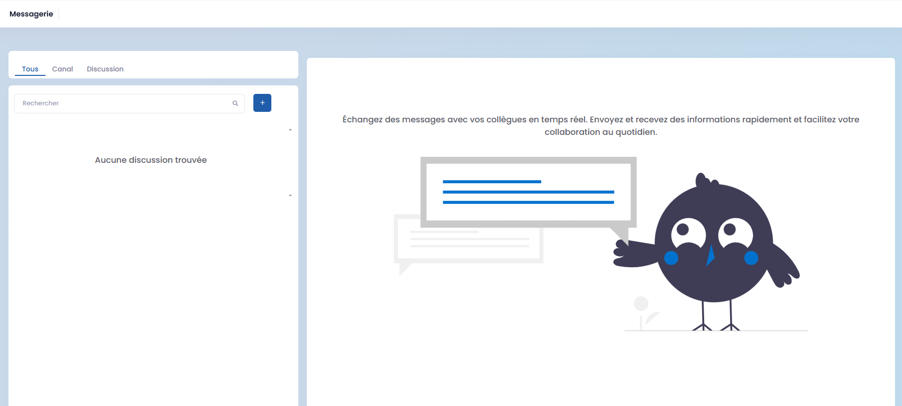Click the small gray plant illustration

coord(643,312)
